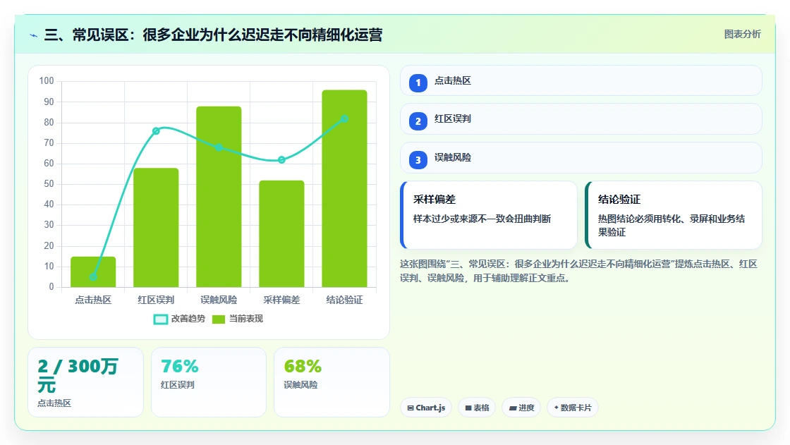Click x-axis label 误触风险
This screenshot has width=790, height=445.
219,300
